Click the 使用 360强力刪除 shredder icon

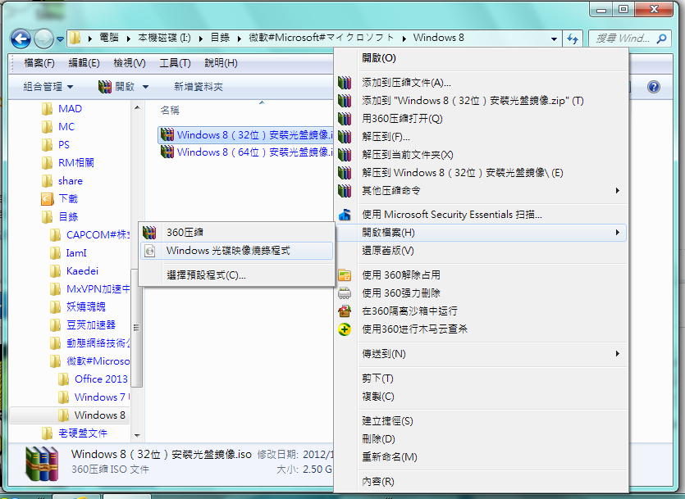point(345,293)
